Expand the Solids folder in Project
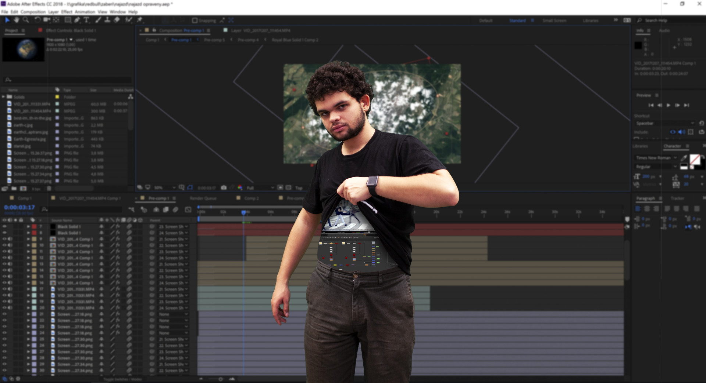706x383 pixels. [3, 97]
